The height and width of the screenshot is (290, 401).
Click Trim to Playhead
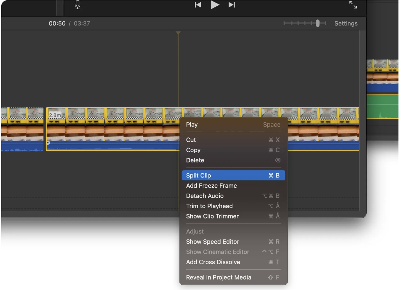point(209,206)
